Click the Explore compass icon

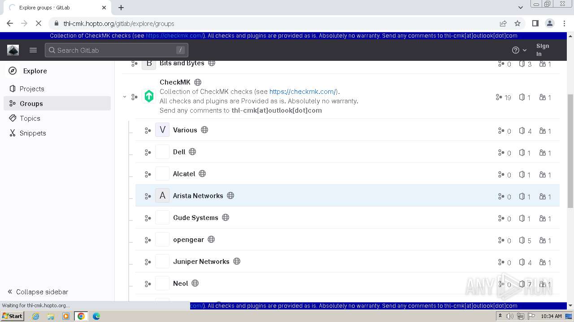point(13,71)
